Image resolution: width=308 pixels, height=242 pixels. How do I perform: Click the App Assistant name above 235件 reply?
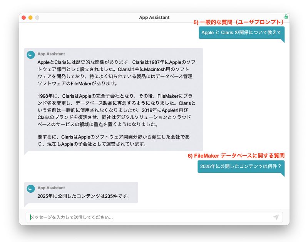click(51, 188)
